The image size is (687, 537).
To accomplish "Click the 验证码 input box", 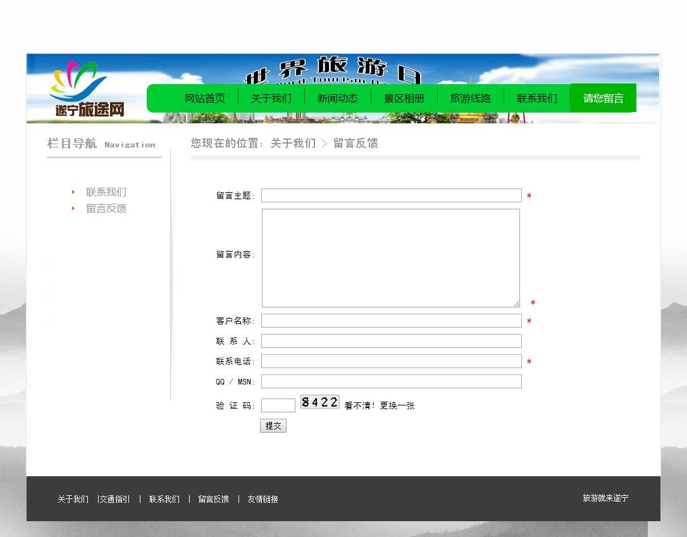I will (278, 405).
